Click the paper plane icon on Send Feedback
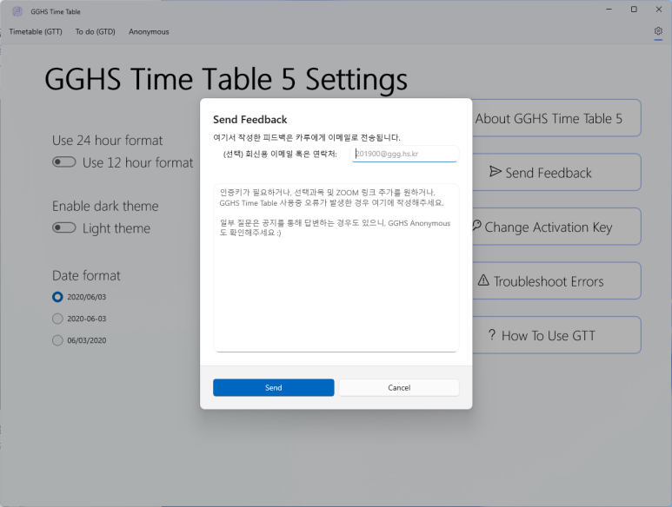The image size is (672, 507). pos(495,172)
